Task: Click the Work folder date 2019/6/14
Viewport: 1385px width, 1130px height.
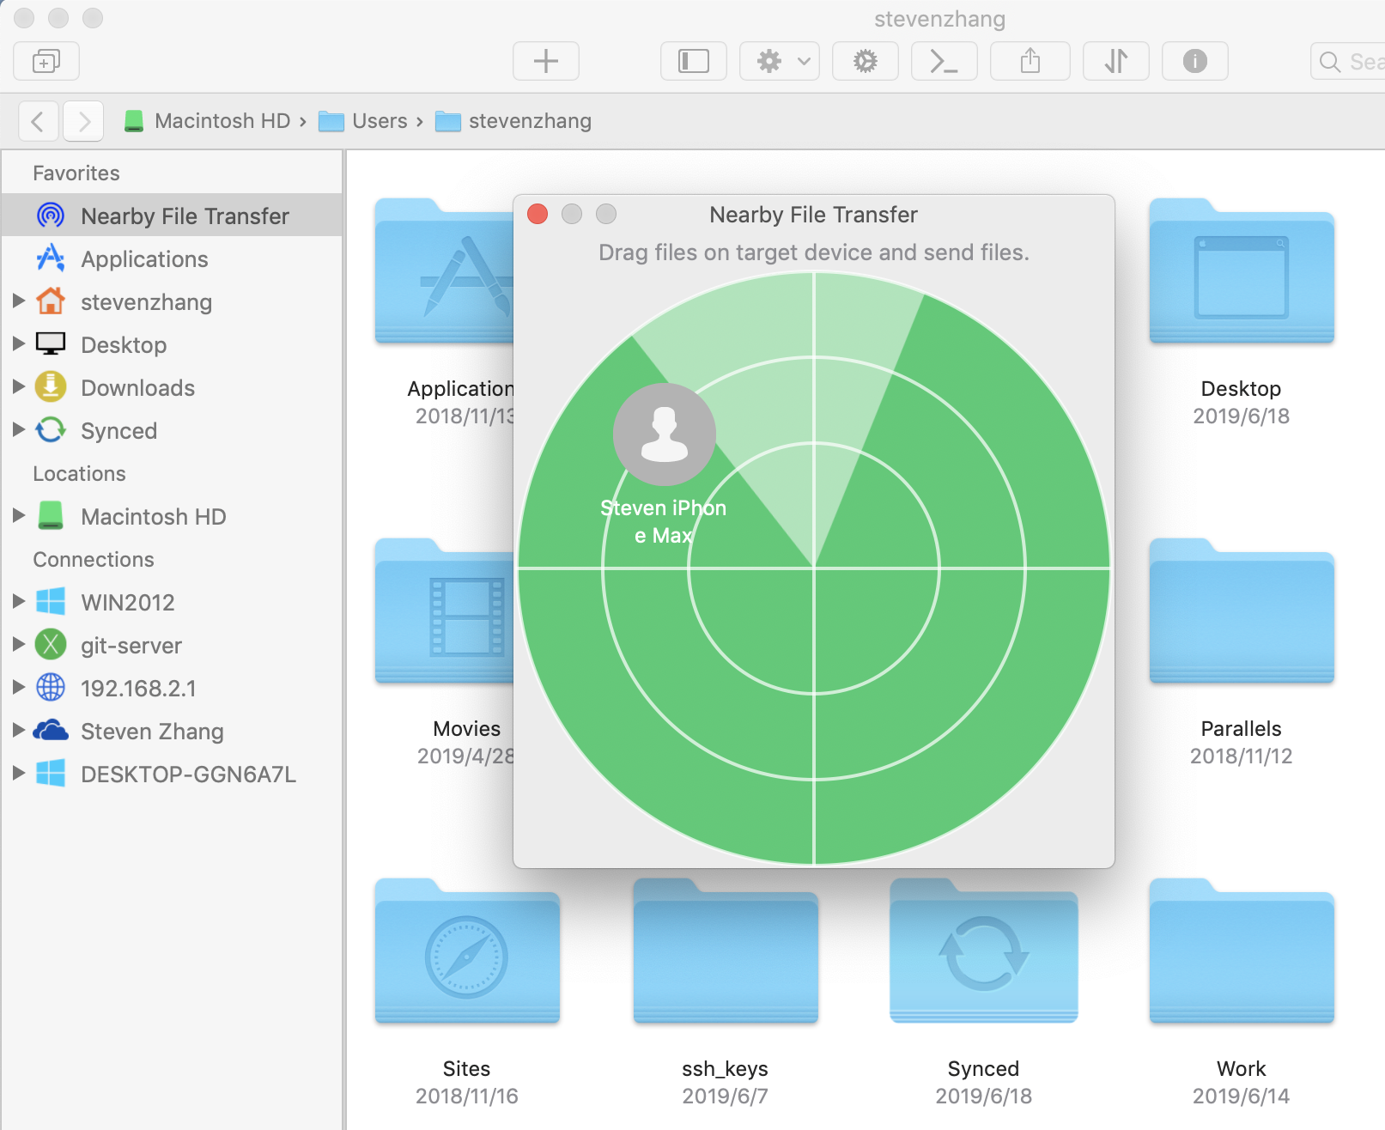Action: click(1242, 1096)
